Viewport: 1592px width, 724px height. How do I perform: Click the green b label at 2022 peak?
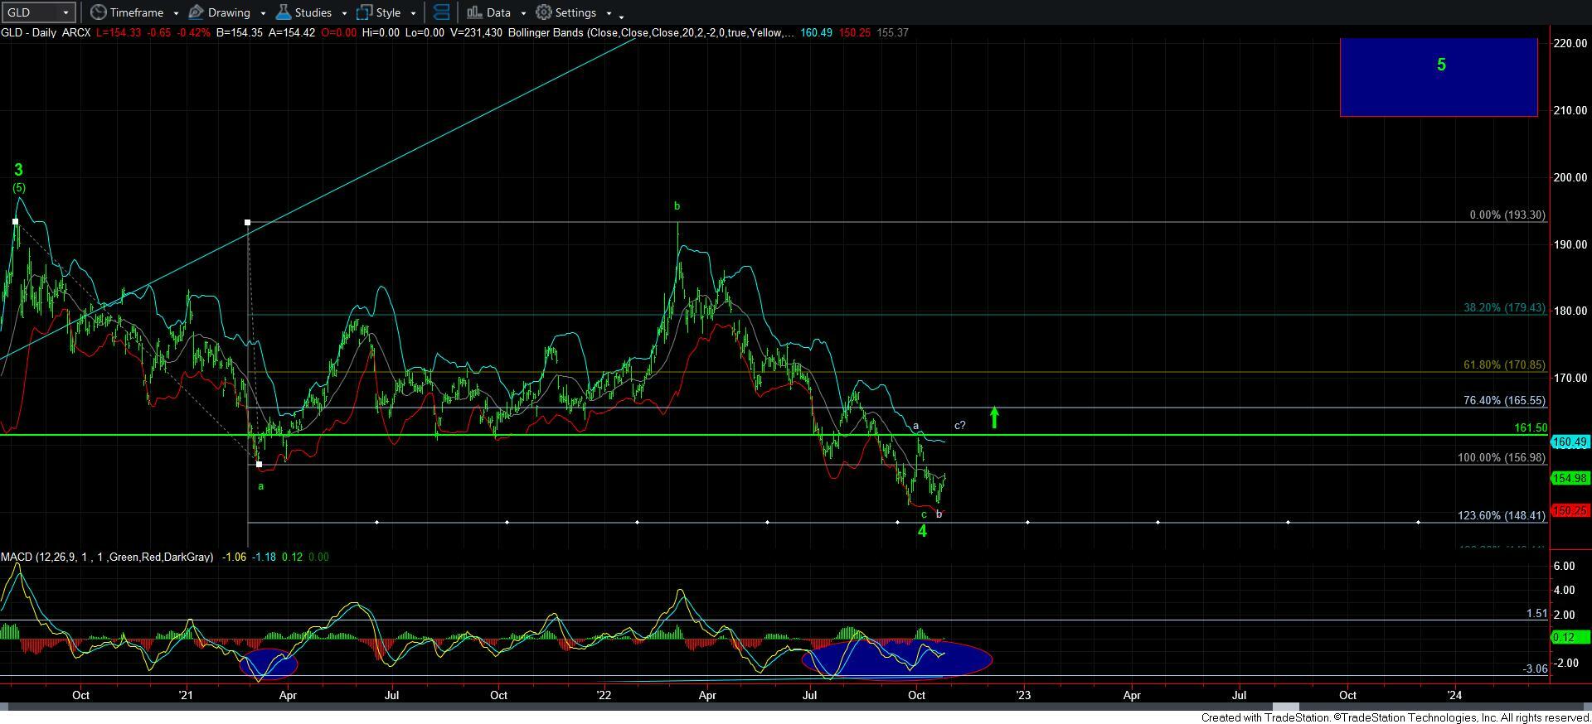(677, 206)
